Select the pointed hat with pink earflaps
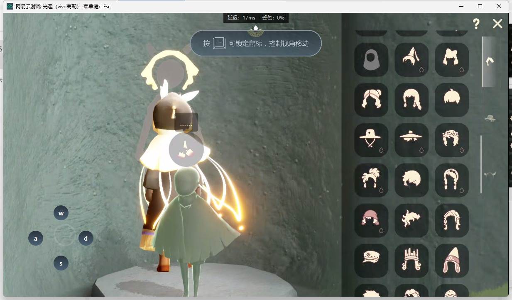The height and width of the screenshot is (300, 512). [452, 261]
